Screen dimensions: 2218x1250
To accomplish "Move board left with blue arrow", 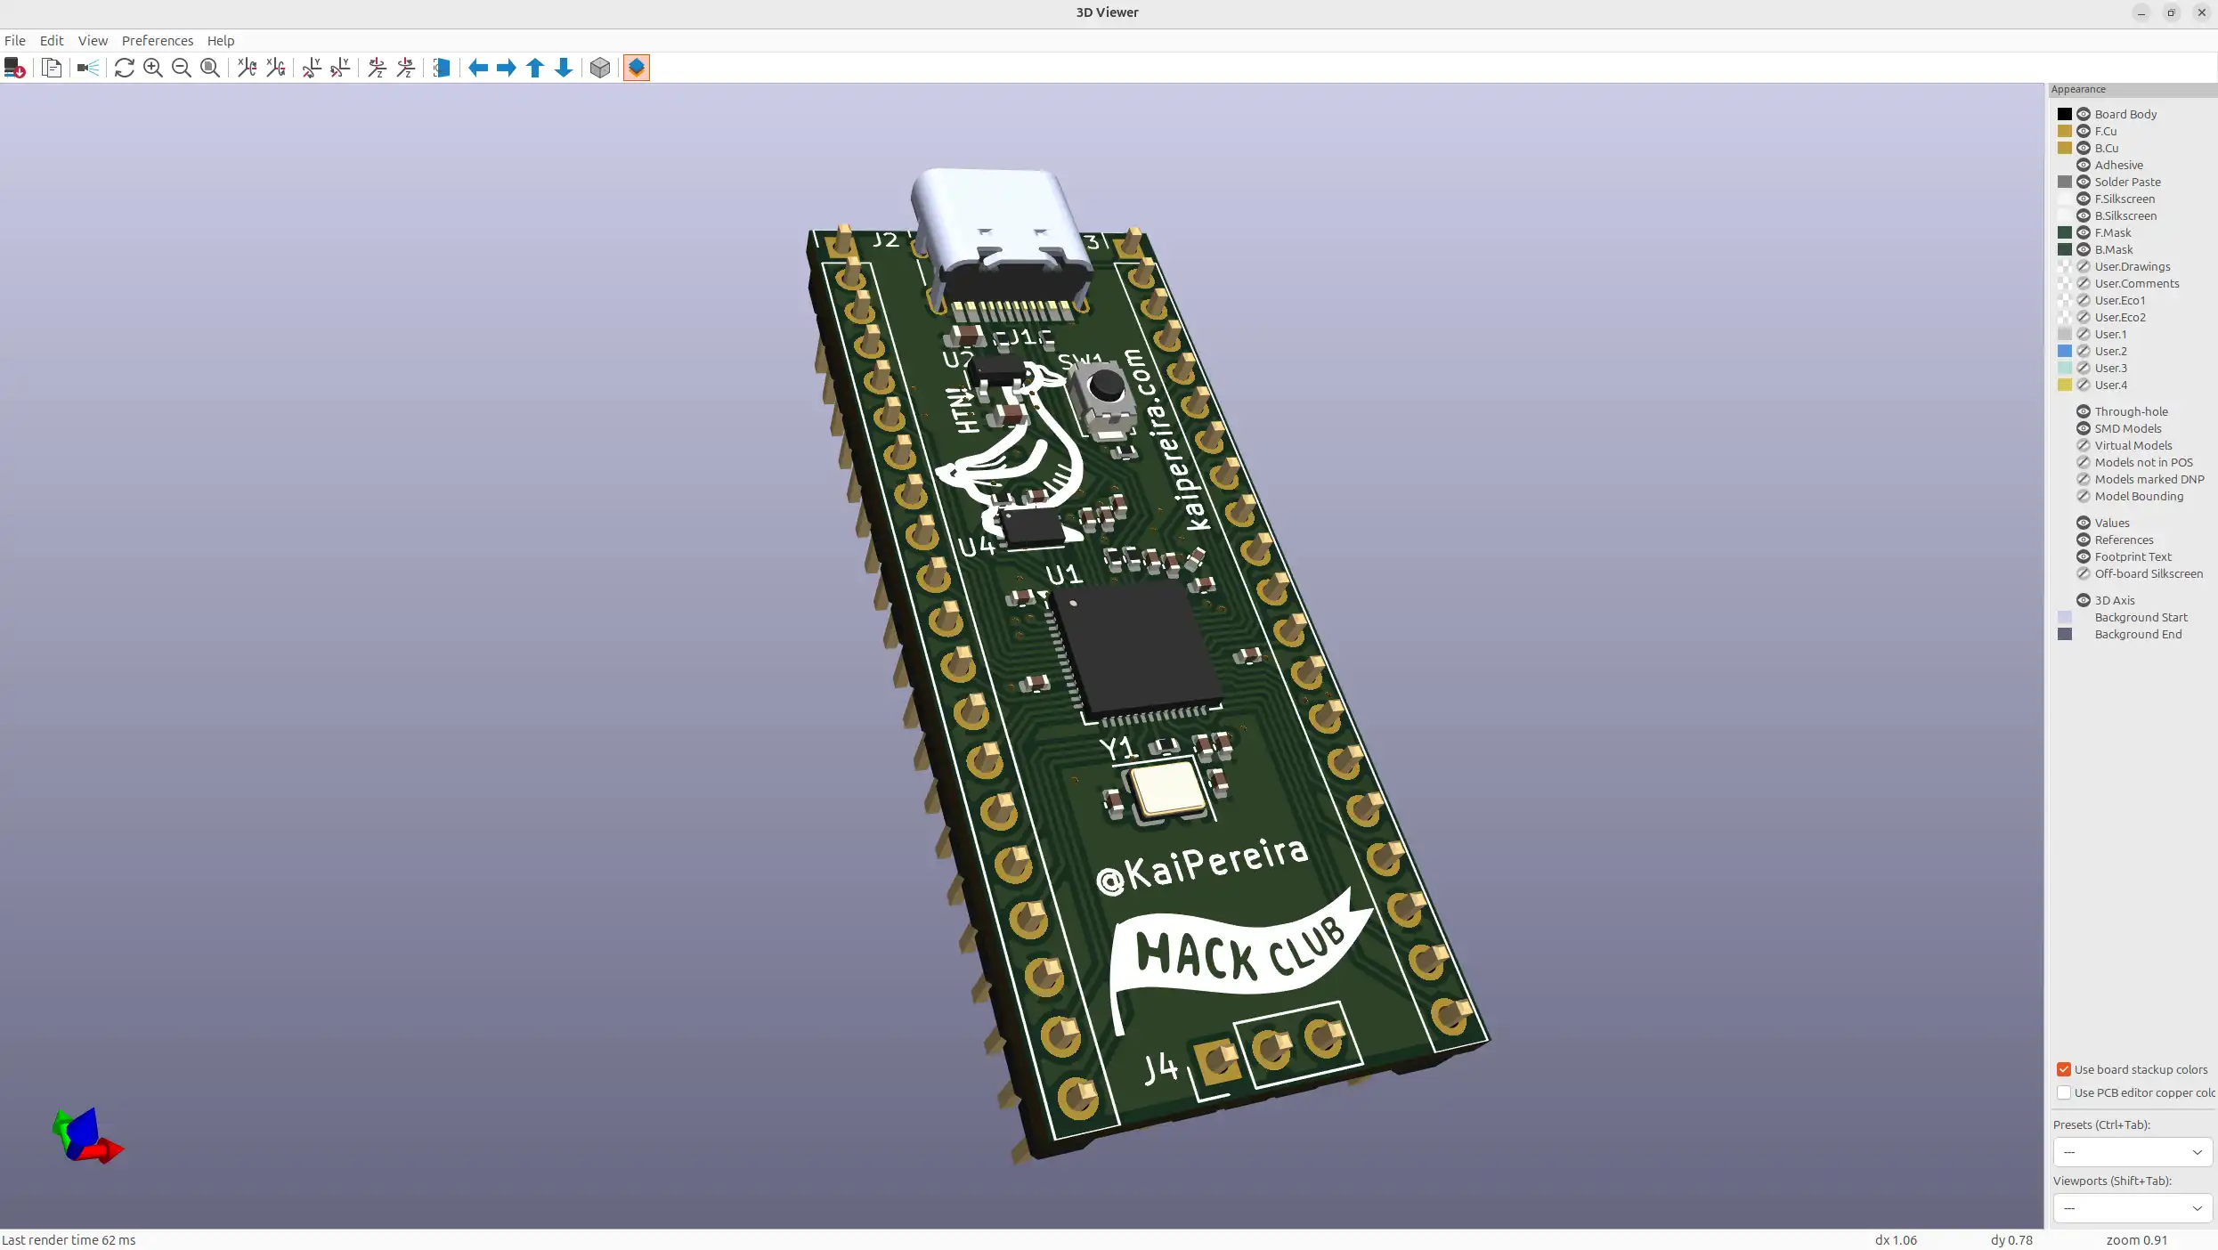I will pyautogui.click(x=478, y=68).
